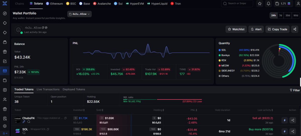Open the highlighted portfolio card icon in the sidebar
Image resolution: width=301 pixels, height=136 pixels.
click(5, 71)
